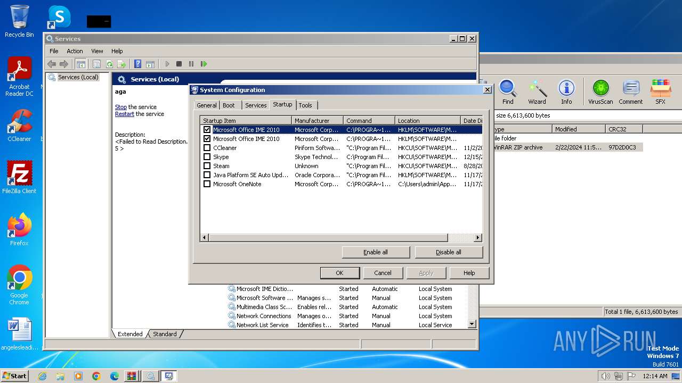
Task: Open the File menu in Services
Action: coord(54,51)
